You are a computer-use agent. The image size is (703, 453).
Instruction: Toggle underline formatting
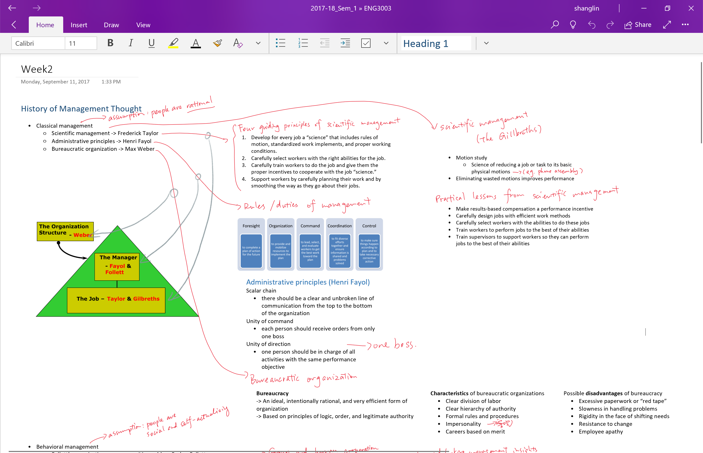pos(151,43)
